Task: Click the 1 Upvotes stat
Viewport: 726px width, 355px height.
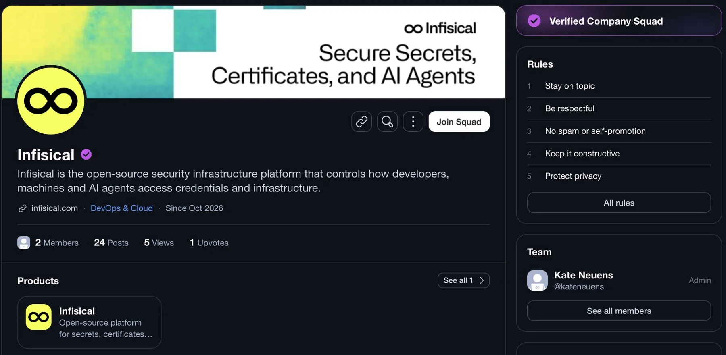Action: pos(209,243)
